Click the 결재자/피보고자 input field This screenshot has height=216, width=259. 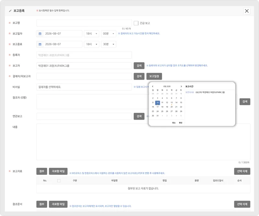click(84, 76)
